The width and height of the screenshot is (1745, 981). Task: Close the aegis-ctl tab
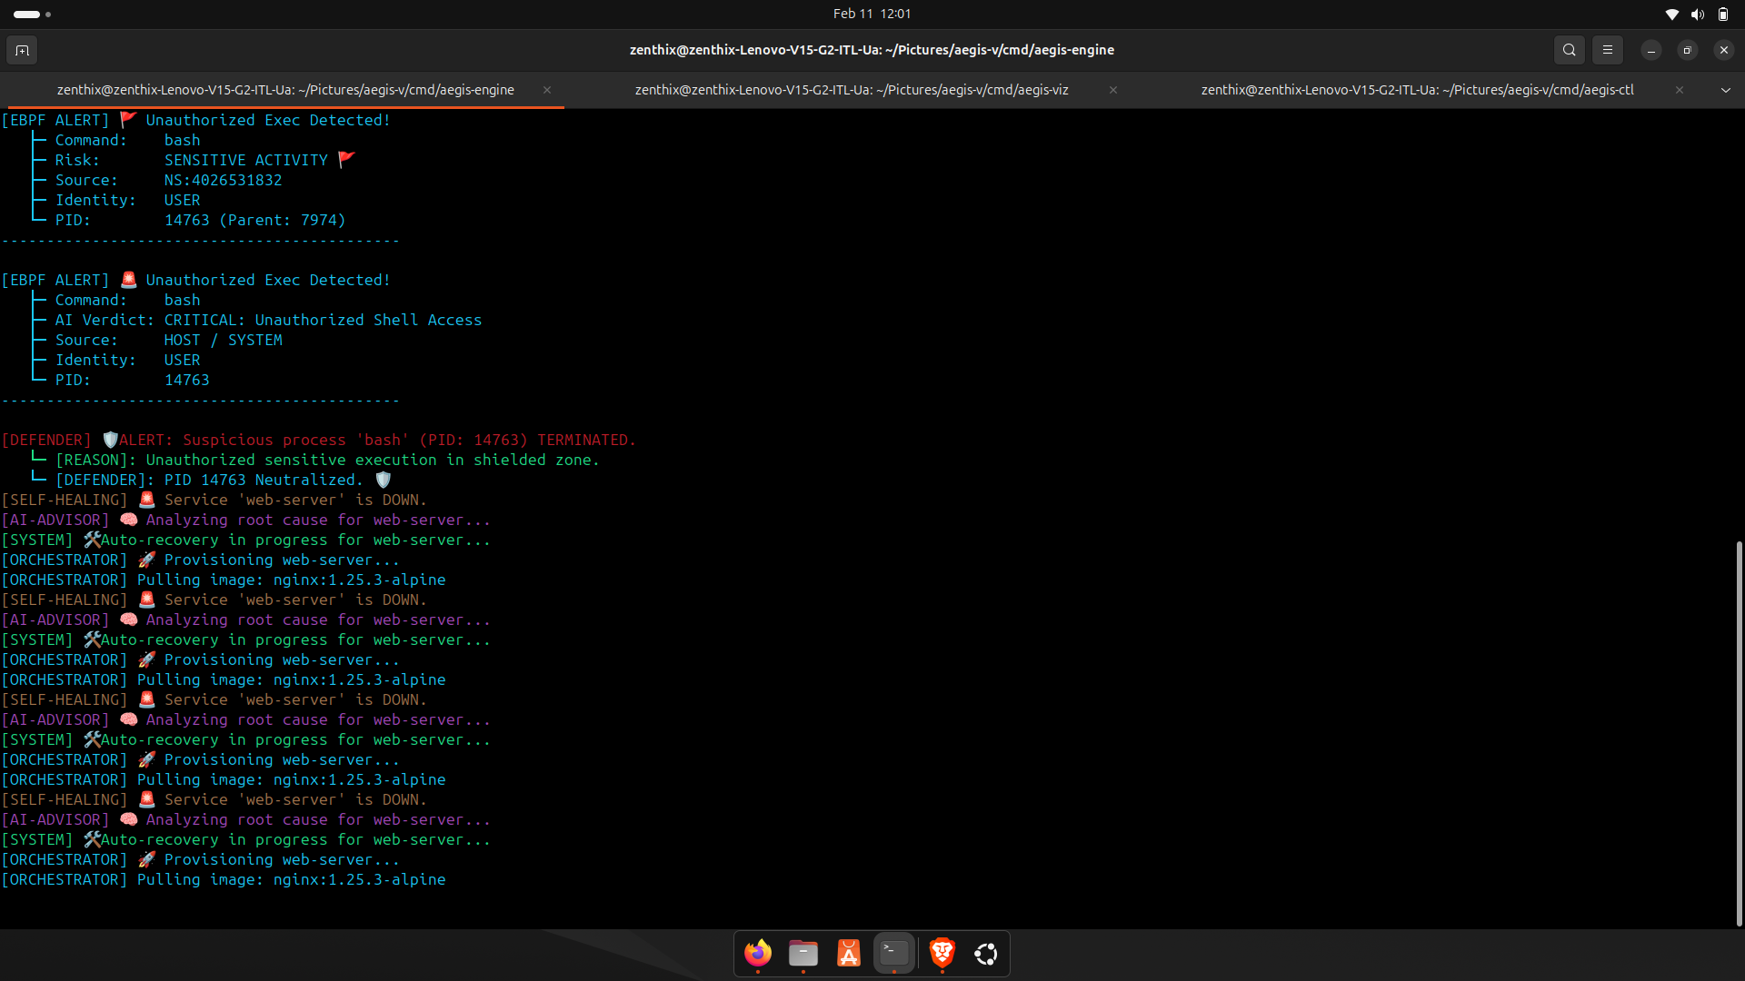coord(1679,90)
